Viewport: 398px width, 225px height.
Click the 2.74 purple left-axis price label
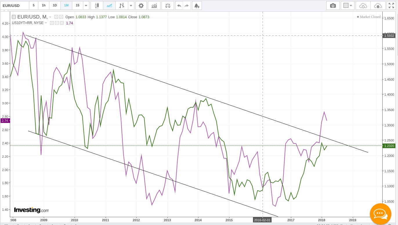[5, 121]
